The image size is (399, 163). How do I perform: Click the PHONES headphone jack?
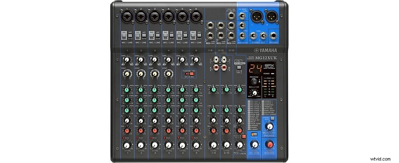click(x=274, y=35)
